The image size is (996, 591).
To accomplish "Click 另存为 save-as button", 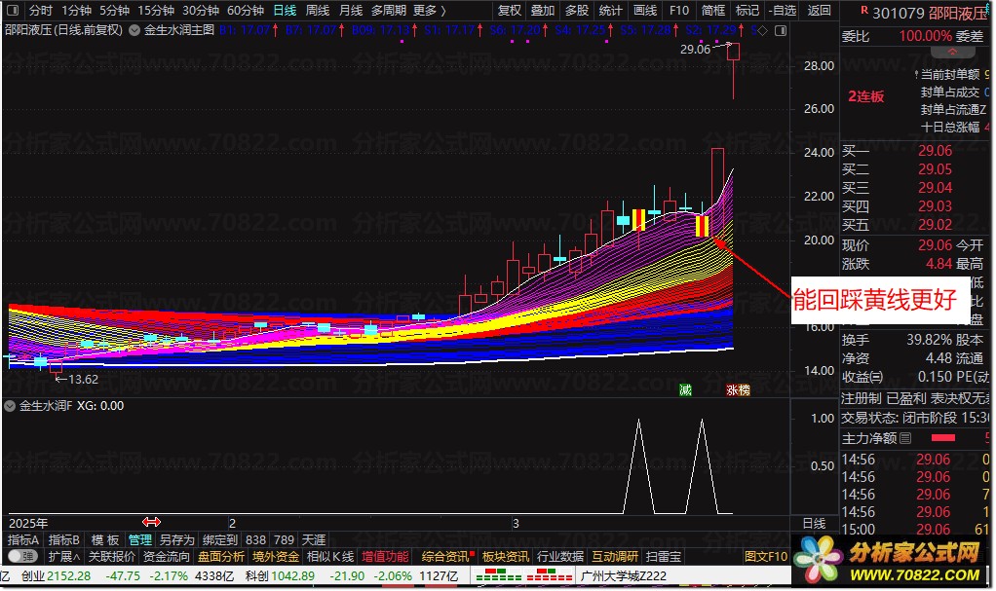I will click(176, 539).
